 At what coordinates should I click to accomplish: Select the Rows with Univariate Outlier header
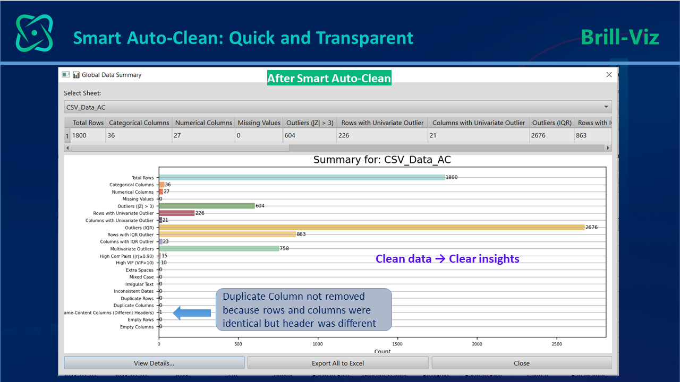pyautogui.click(x=382, y=123)
